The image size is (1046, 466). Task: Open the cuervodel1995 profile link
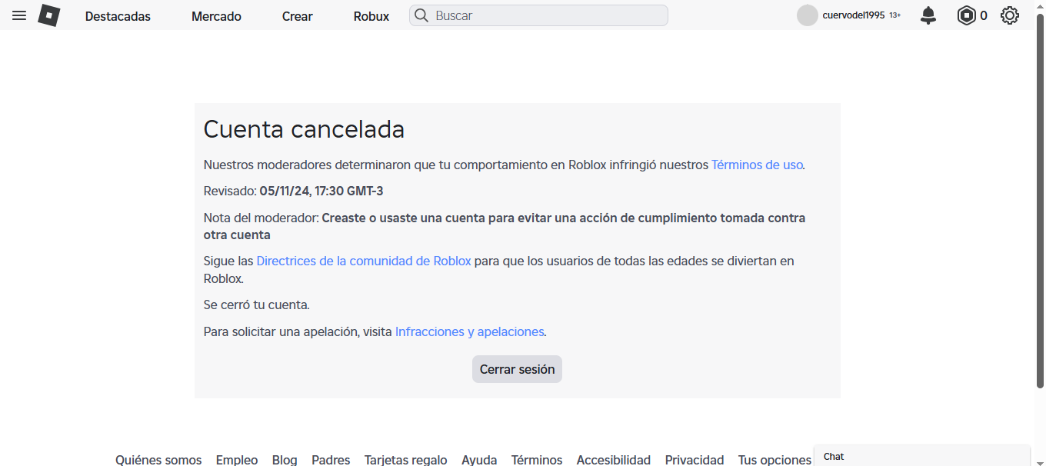(854, 15)
